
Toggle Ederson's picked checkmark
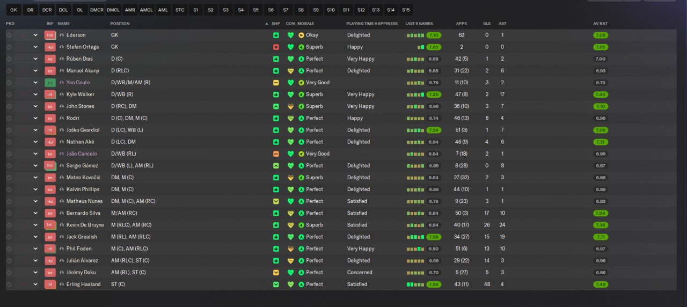[x=9, y=35]
